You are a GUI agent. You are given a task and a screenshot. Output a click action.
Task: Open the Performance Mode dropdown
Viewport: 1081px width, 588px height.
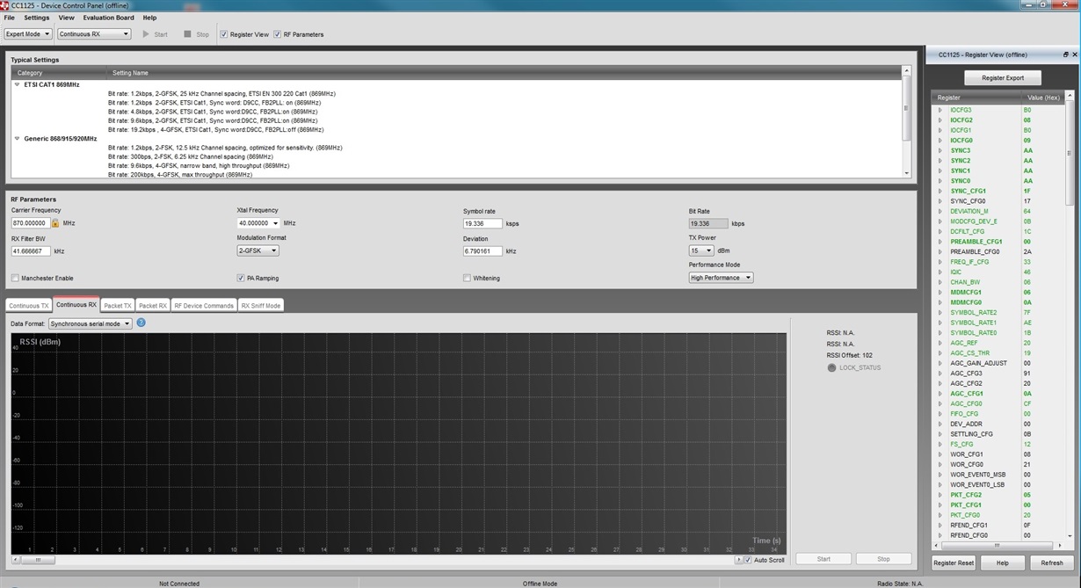point(721,278)
